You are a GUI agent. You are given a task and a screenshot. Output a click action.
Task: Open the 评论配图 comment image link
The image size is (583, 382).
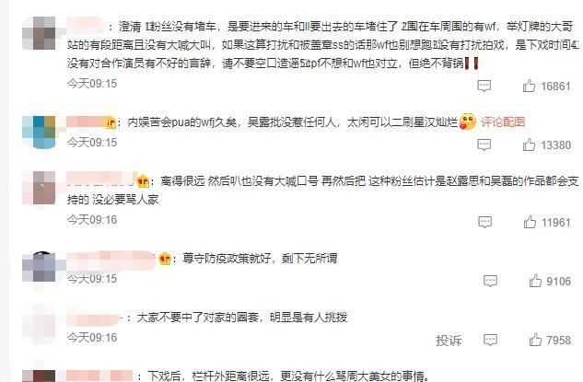tap(503, 122)
